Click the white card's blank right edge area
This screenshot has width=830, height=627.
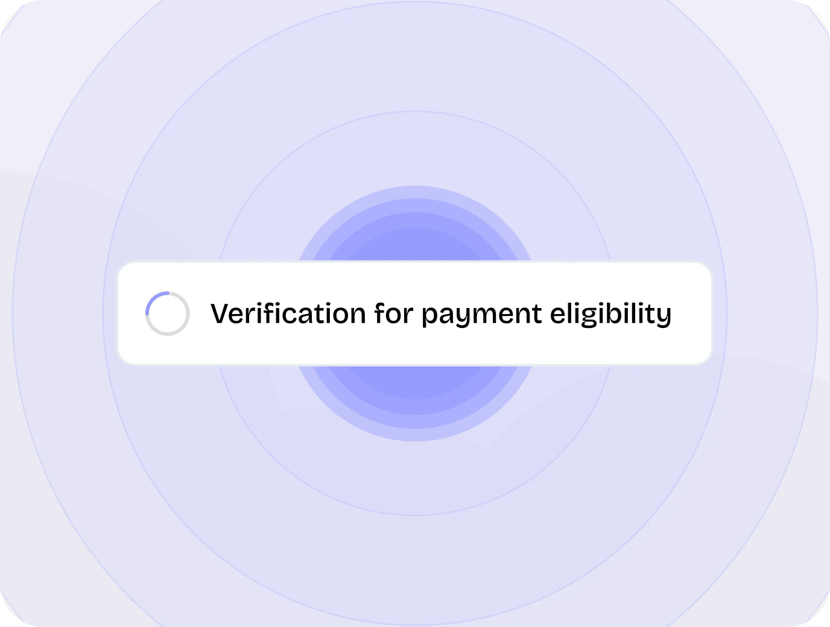(x=692, y=313)
